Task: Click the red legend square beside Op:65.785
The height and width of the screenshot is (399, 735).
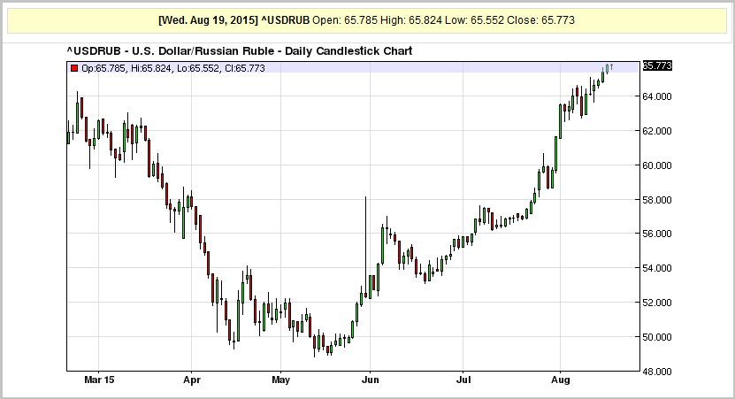Action: pyautogui.click(x=74, y=68)
